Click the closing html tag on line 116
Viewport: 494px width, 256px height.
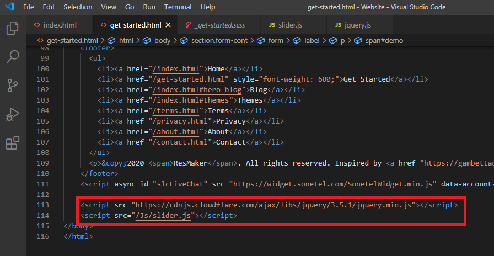click(x=78, y=237)
